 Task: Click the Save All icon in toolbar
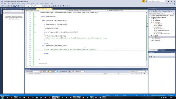(16, 6)
